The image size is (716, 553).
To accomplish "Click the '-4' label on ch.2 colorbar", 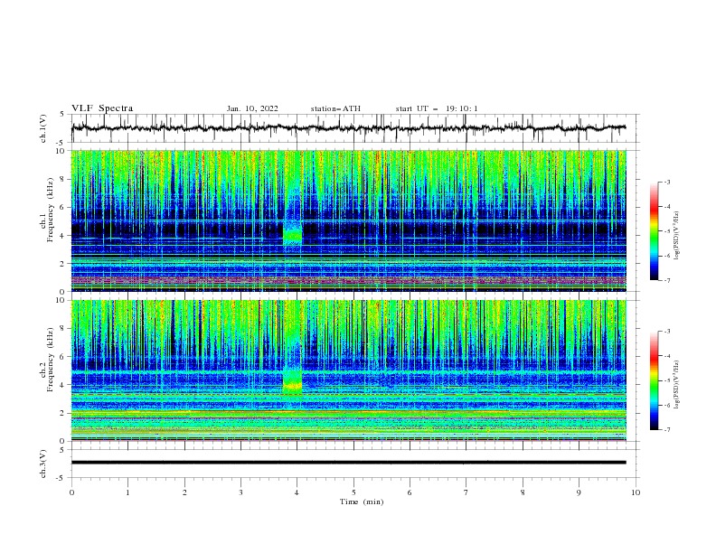I will point(667,356).
